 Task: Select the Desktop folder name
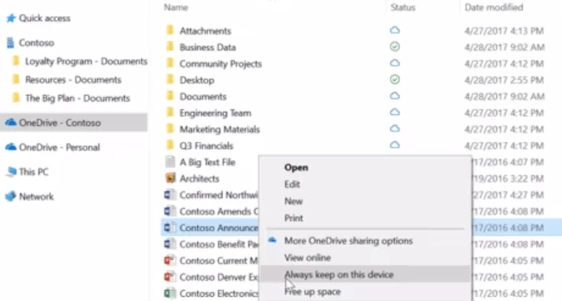[x=197, y=80]
